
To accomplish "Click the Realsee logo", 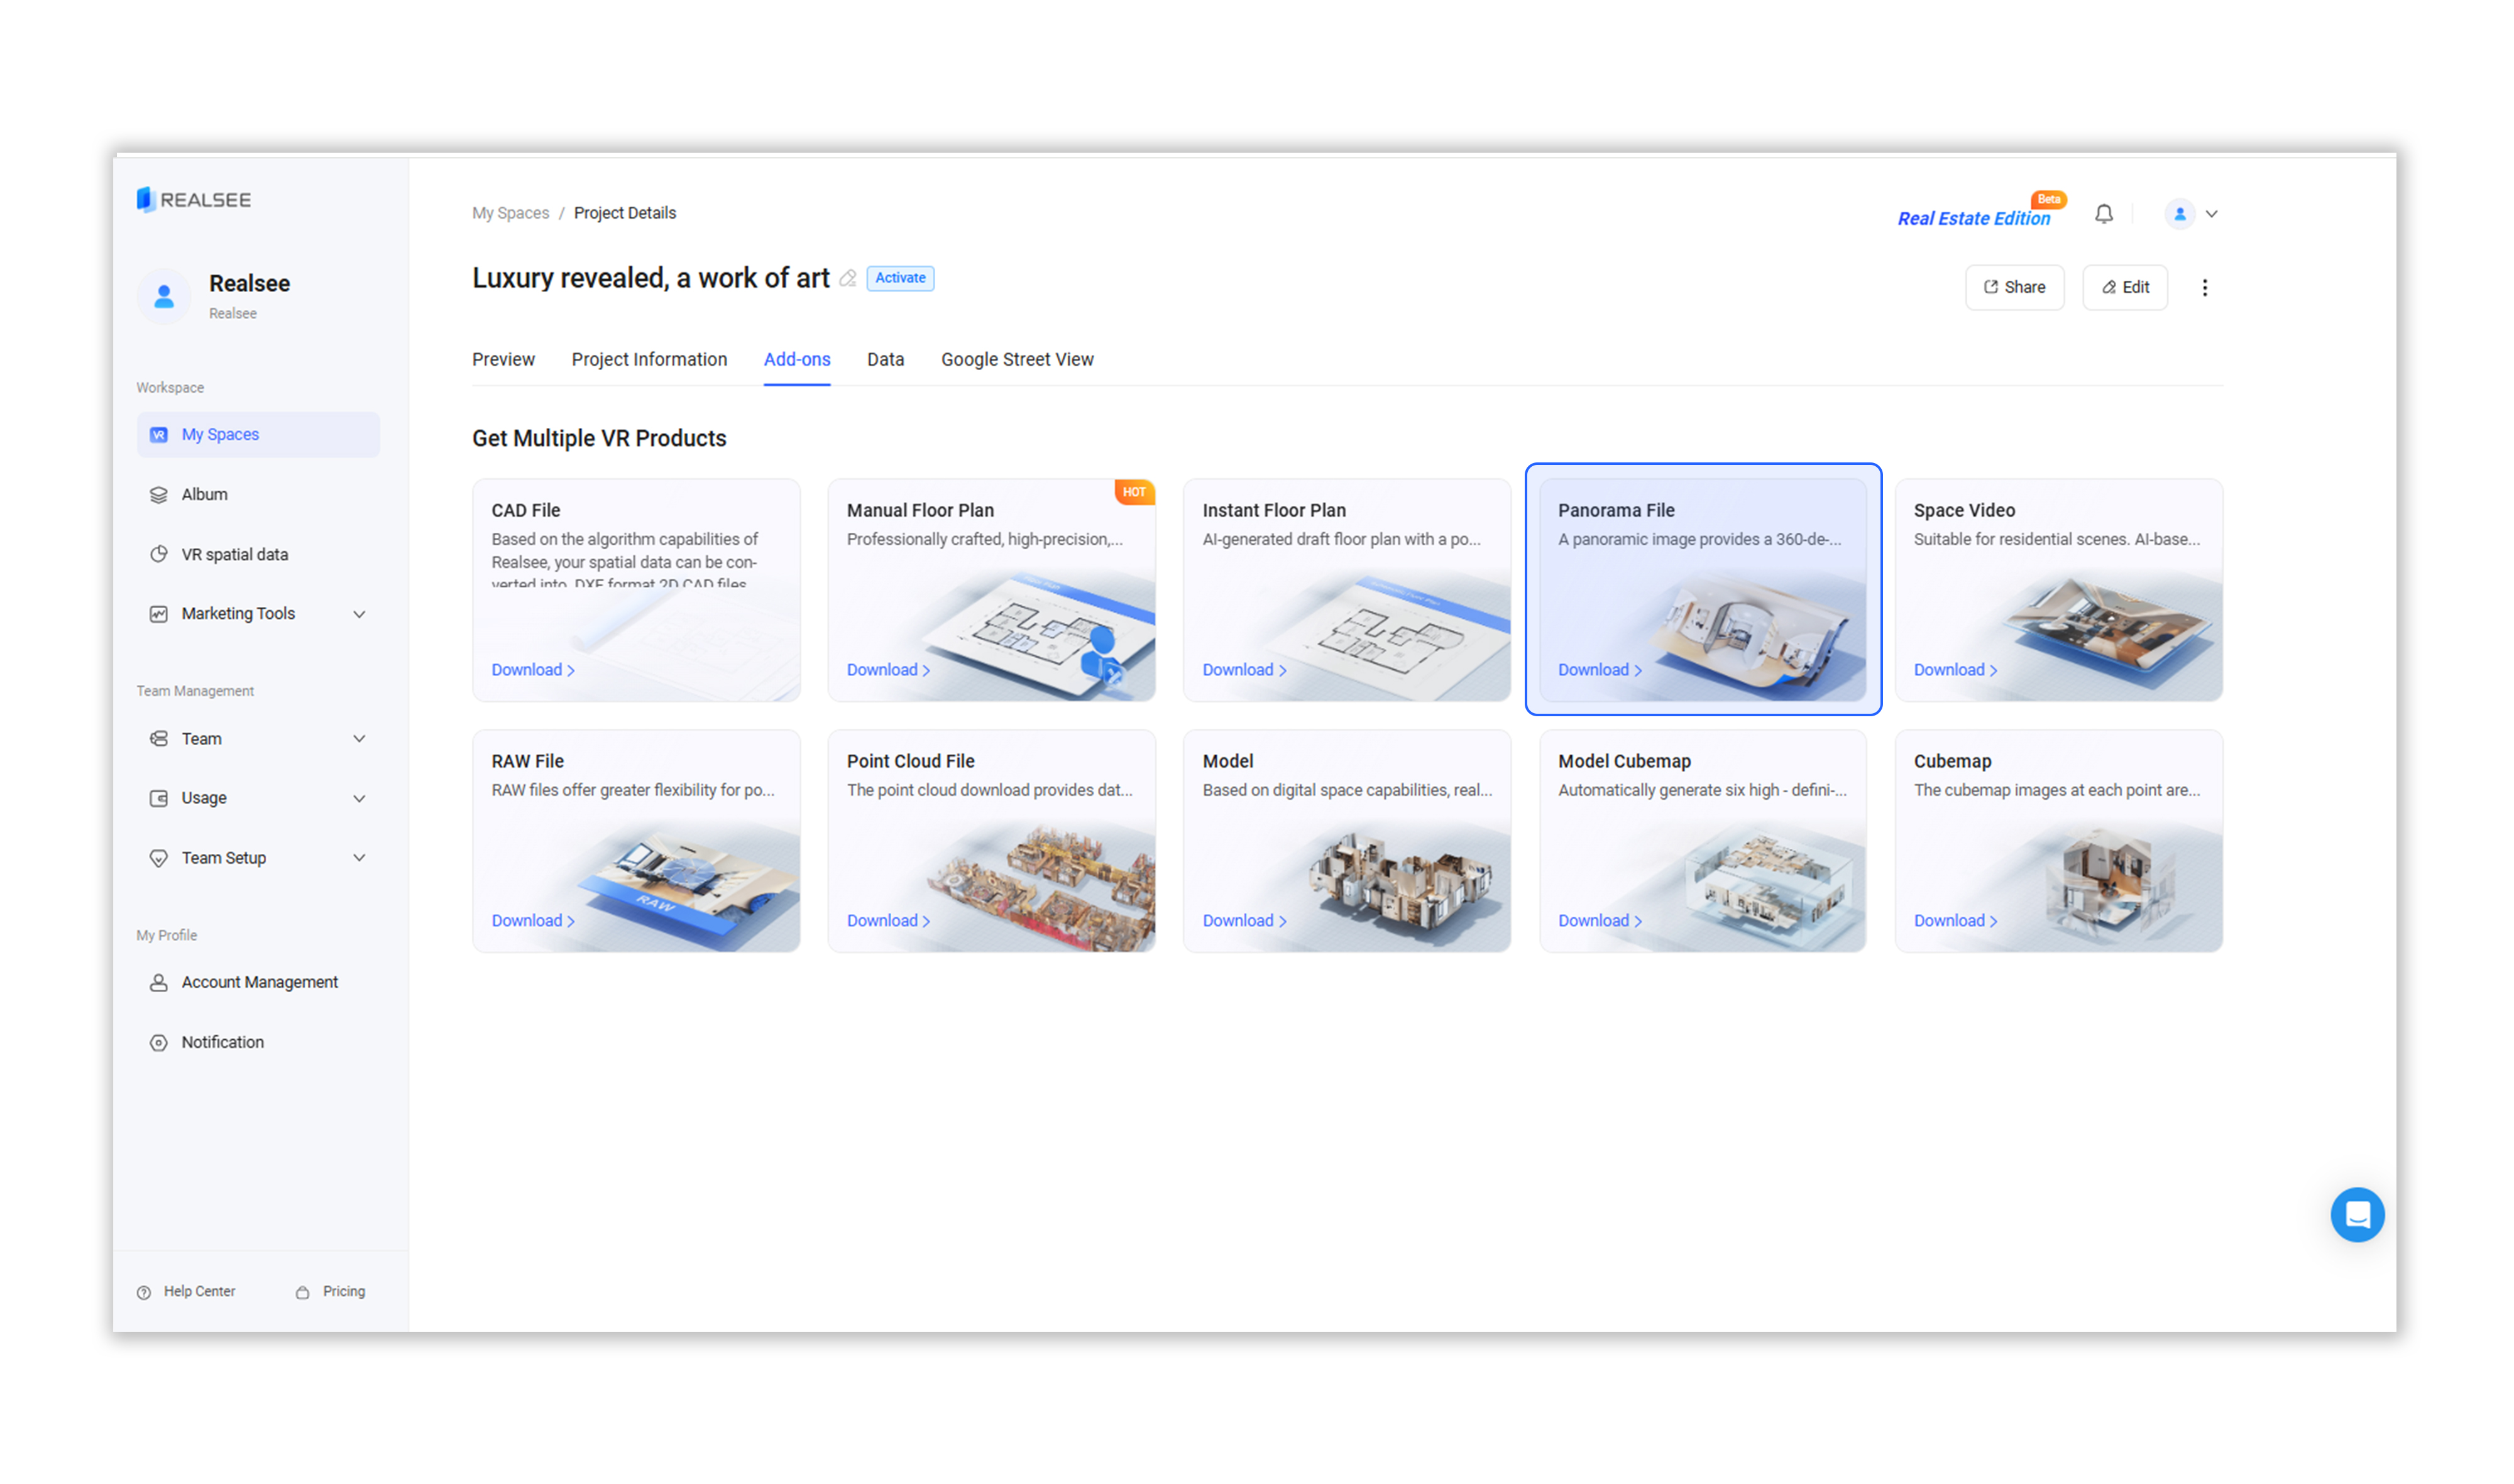I will click(194, 200).
